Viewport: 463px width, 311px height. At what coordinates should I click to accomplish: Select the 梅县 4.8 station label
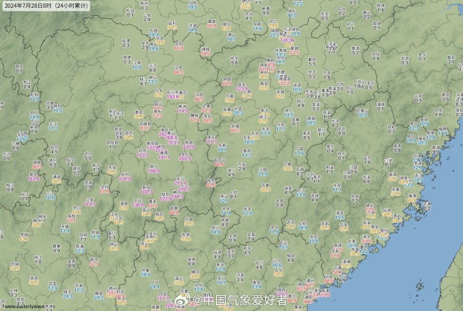(x=290, y=258)
